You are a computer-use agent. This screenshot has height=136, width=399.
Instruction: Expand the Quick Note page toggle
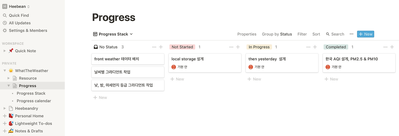click(4, 51)
